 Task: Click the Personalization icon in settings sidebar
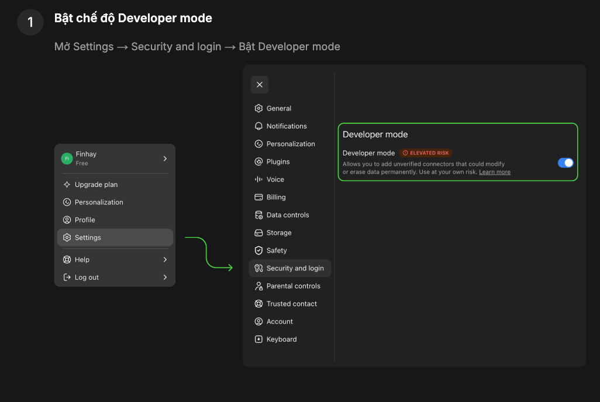pyautogui.click(x=258, y=144)
